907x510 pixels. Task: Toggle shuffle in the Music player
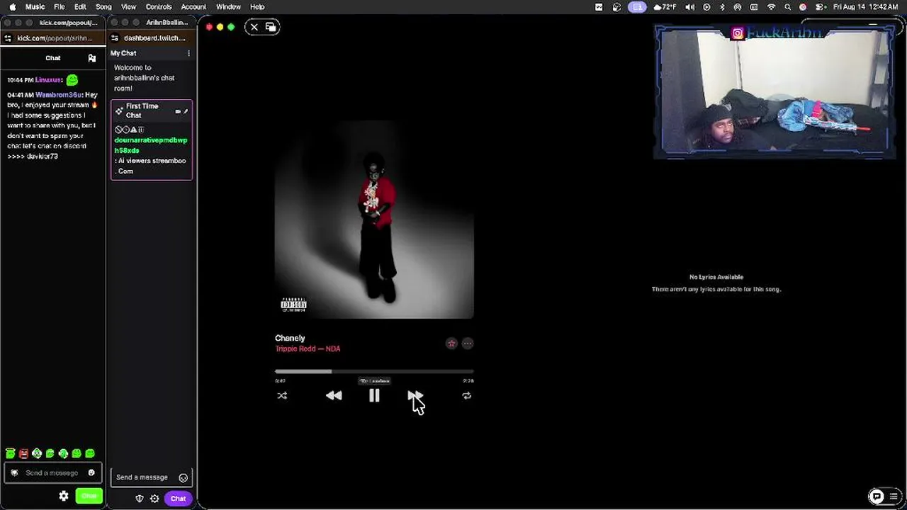click(x=282, y=396)
